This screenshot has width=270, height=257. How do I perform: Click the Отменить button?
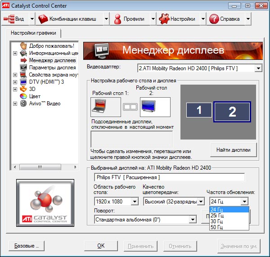click(180, 246)
